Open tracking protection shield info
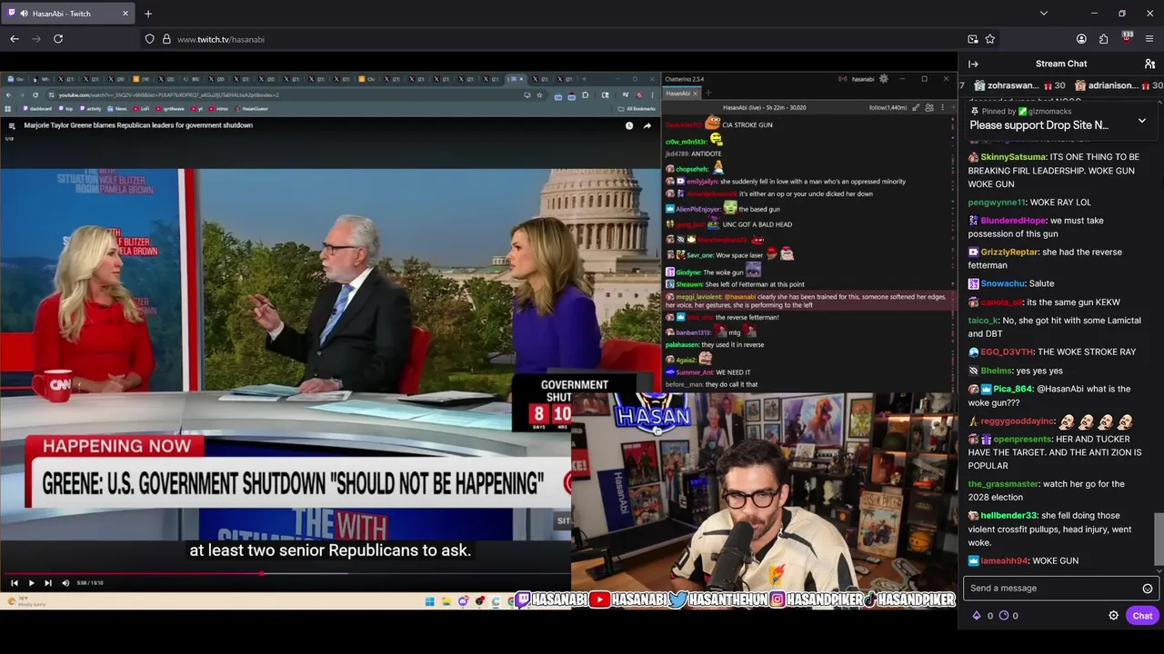Image resolution: width=1164 pixels, height=654 pixels. click(x=149, y=39)
